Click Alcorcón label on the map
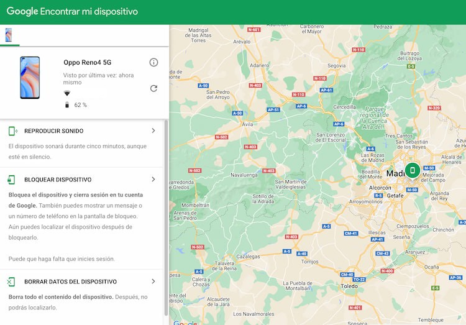The width and height of the screenshot is (466, 325). [x=380, y=188]
